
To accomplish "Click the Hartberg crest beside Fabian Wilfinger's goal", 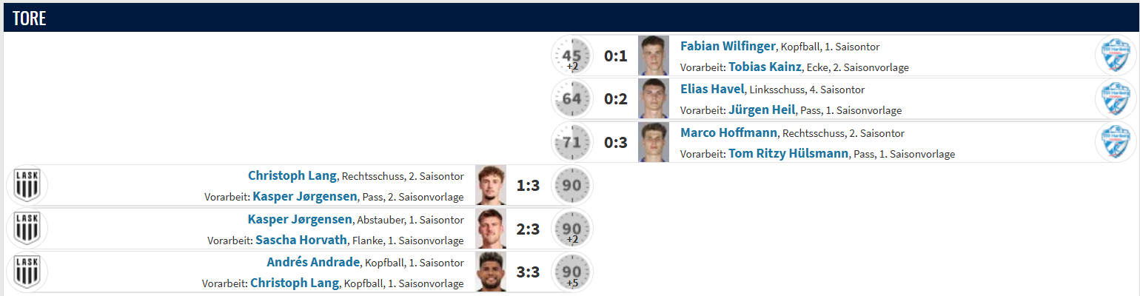I will [x=1114, y=55].
